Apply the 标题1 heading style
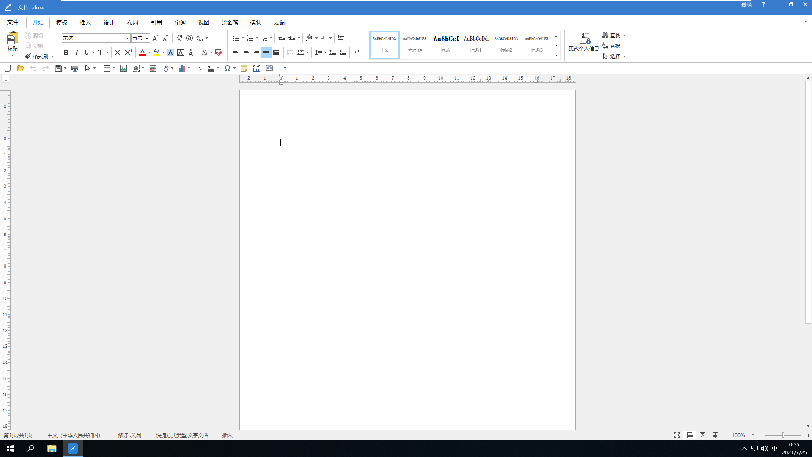This screenshot has width=812, height=457. point(476,45)
